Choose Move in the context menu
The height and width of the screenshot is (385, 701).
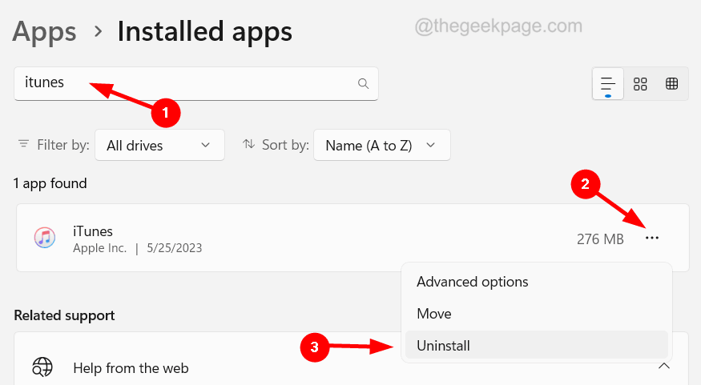tap(434, 314)
